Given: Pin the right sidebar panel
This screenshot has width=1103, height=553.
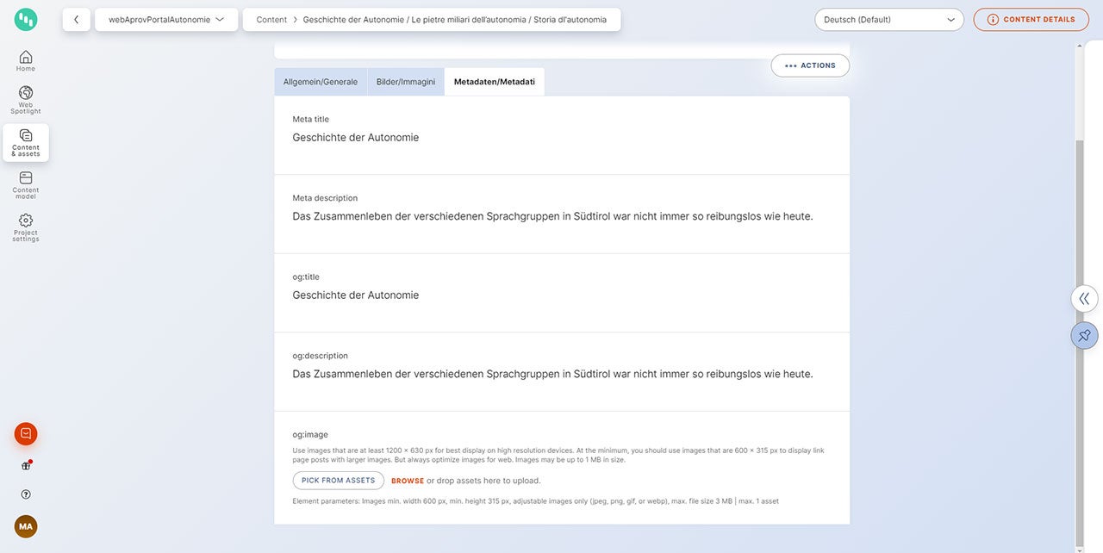Looking at the screenshot, I should tap(1084, 335).
